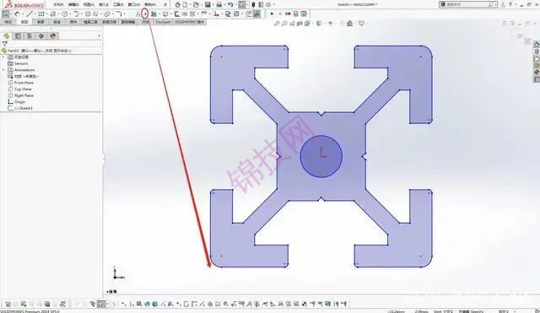Image resolution: width=540 pixels, height=313 pixels.
Task: Click Zoom to Fit in the view toolbar
Action: [277, 24]
